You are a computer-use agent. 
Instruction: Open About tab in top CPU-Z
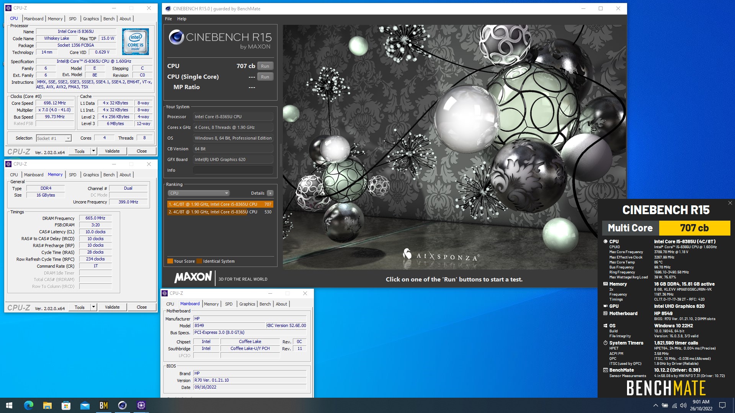pos(125,19)
